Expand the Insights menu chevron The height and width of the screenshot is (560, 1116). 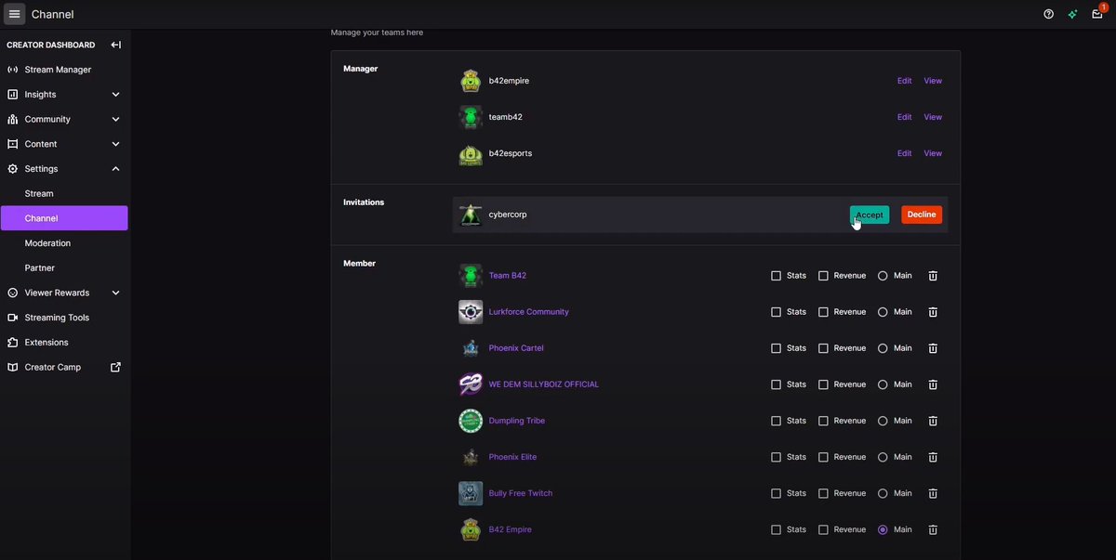tap(115, 95)
